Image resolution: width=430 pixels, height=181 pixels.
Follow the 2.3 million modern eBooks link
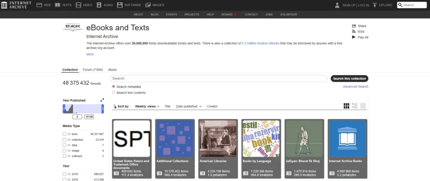pos(260,43)
